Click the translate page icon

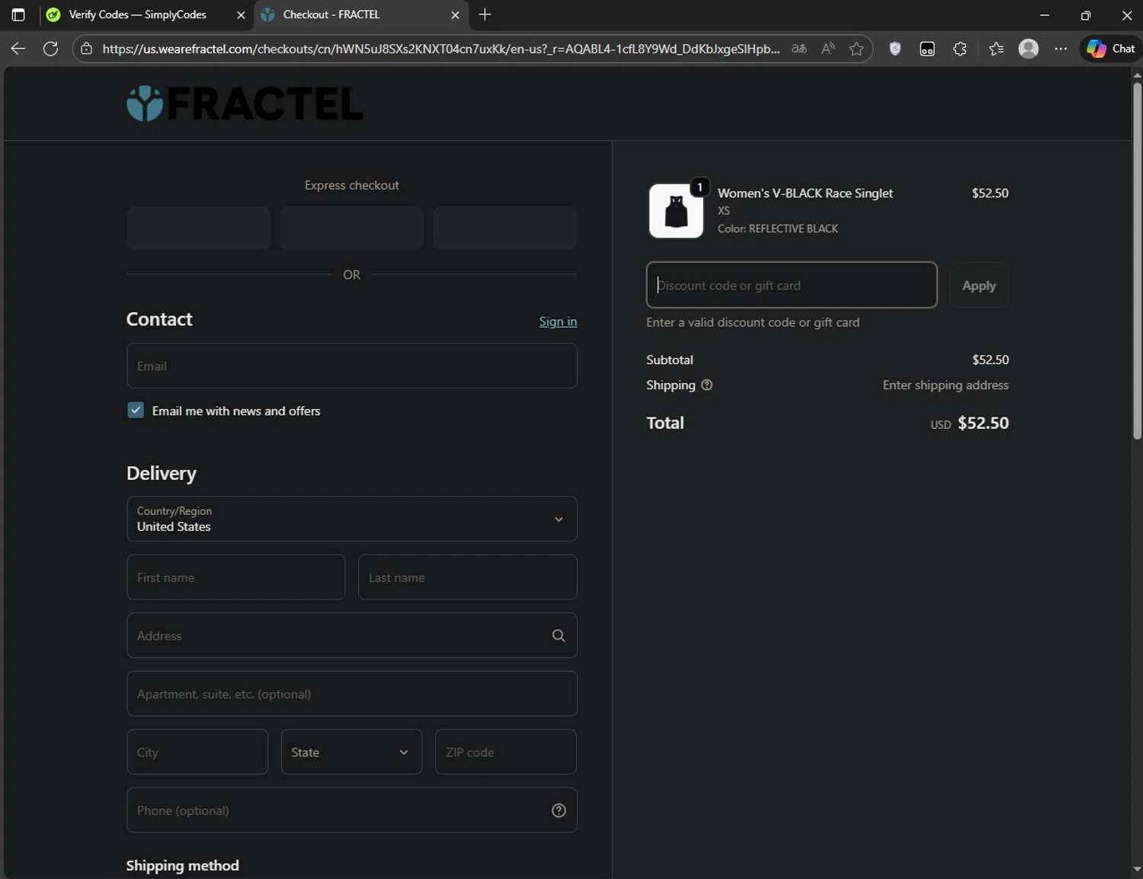tap(799, 49)
